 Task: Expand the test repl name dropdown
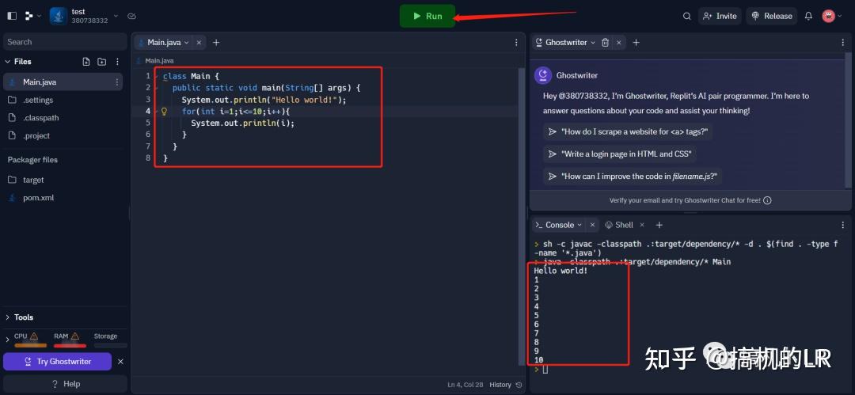pos(116,16)
